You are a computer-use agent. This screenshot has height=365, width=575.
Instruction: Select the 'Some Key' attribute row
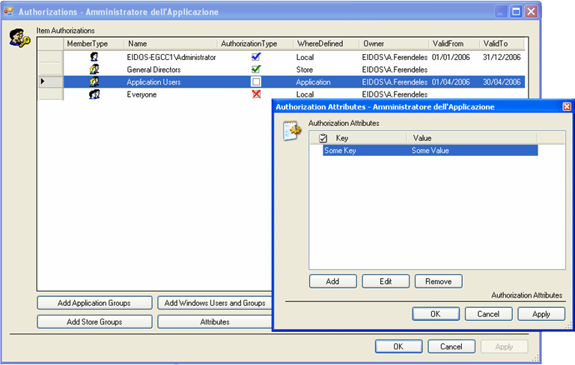point(431,150)
